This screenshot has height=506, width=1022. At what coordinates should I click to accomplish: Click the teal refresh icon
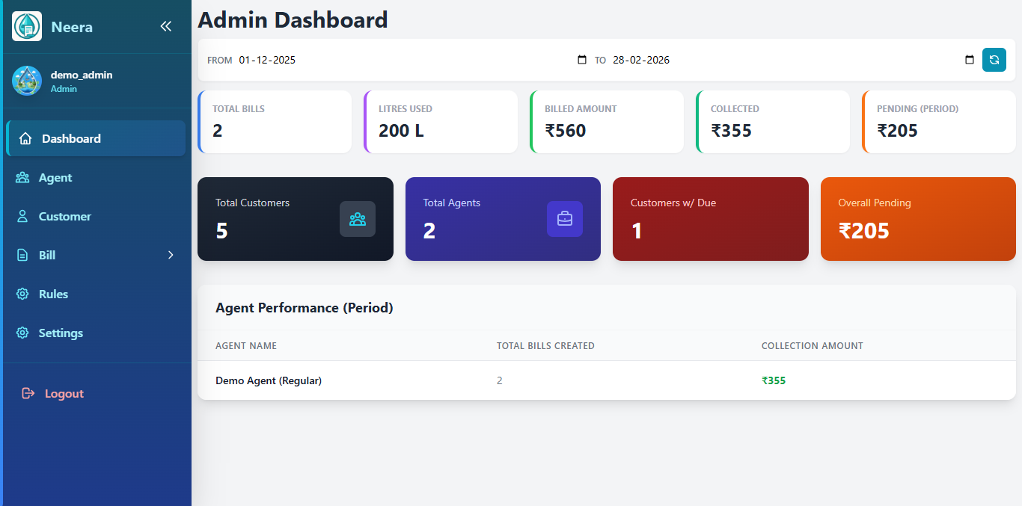click(x=994, y=60)
